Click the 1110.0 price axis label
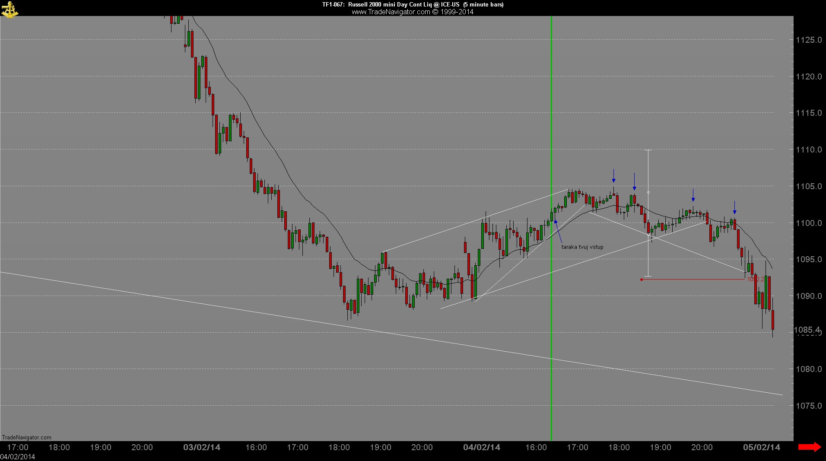 (809, 149)
